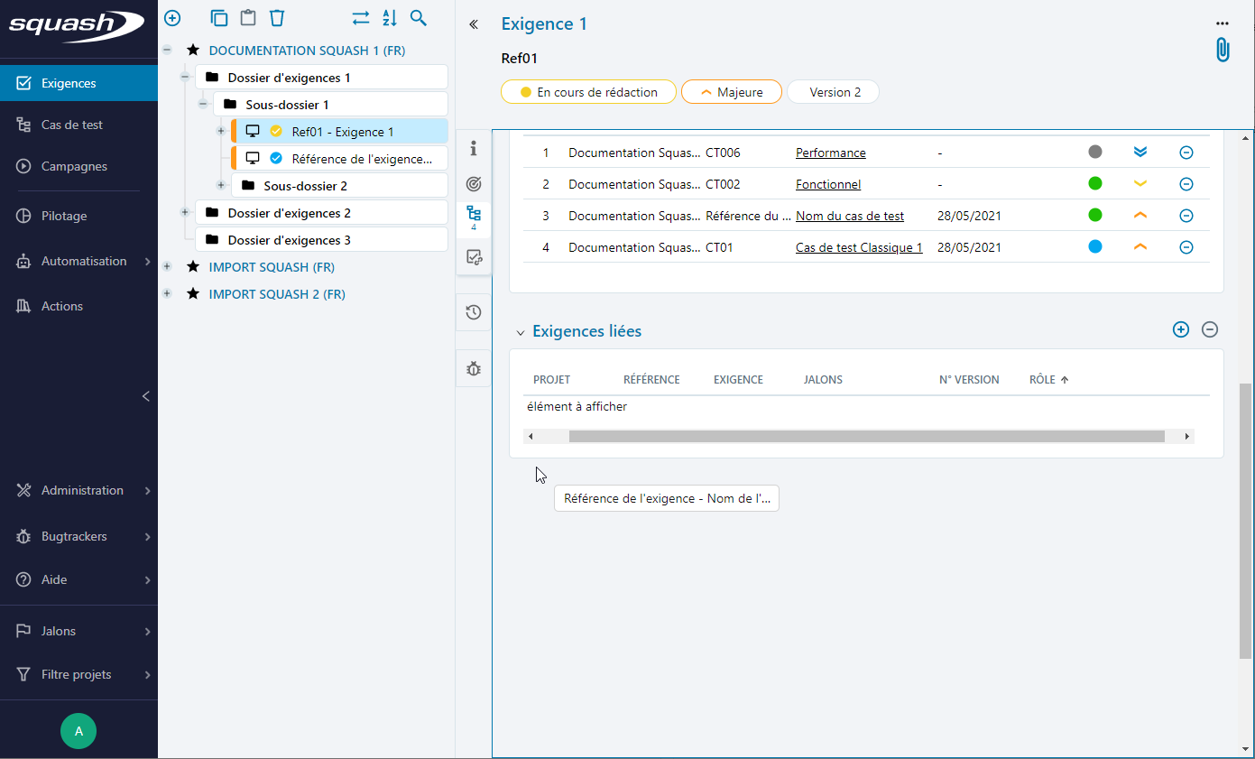Viewport: 1255px width, 759px height.
Task: Open the history clock side tab
Action: tap(474, 312)
